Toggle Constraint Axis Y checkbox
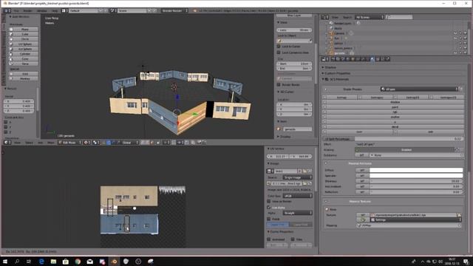Viewport: 473px width, 266px height. 6,127
